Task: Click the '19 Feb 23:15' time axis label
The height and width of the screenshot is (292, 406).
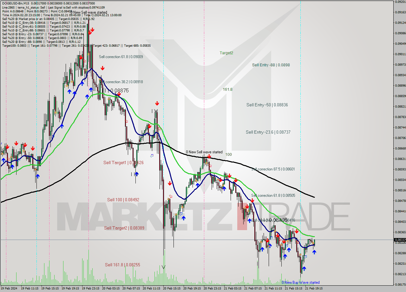Action: (90, 289)
